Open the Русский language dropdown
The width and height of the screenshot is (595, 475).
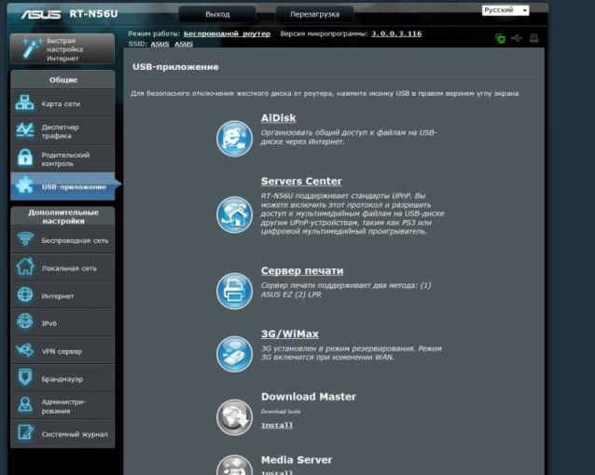click(505, 10)
